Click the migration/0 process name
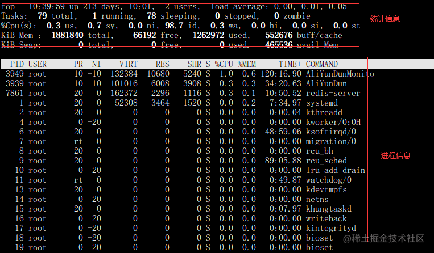The width and height of the screenshot is (434, 253). 330,142
